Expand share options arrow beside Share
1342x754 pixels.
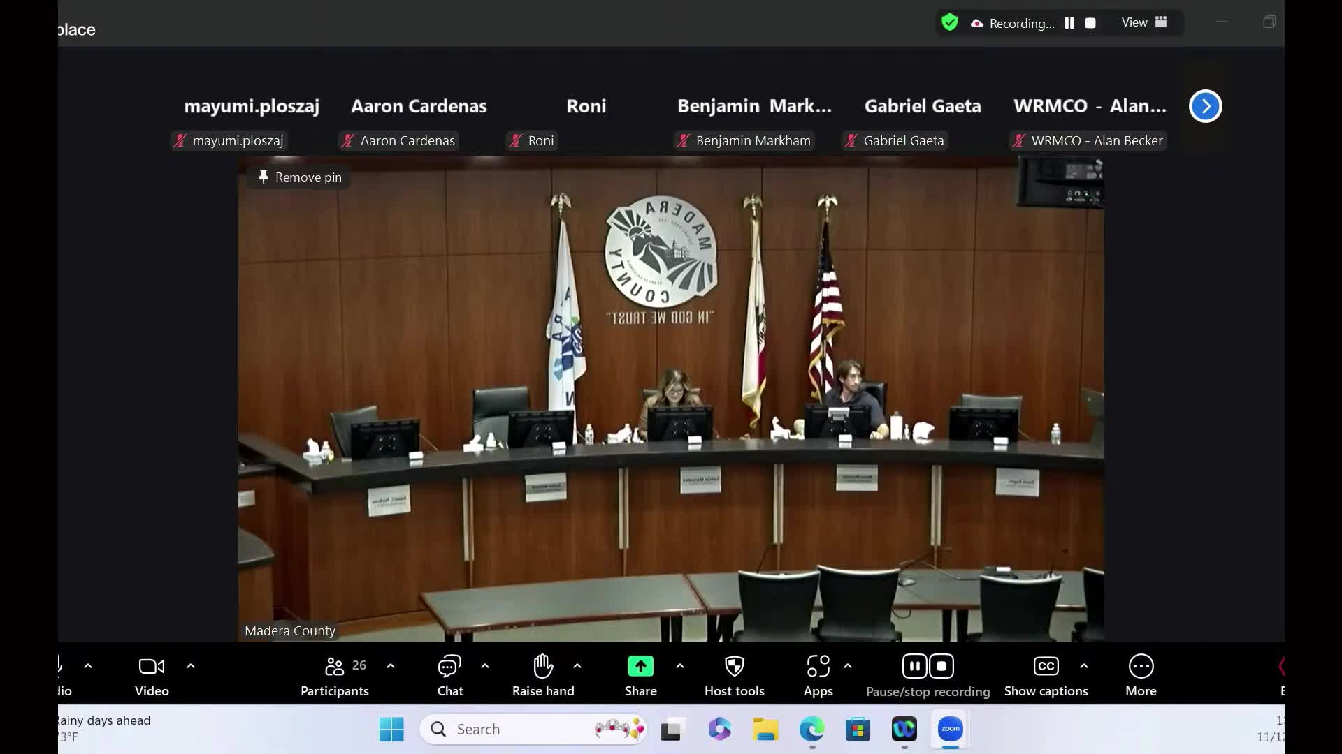(680, 666)
